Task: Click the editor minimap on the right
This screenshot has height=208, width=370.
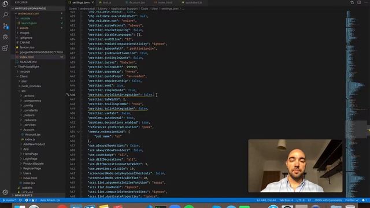Action: click(x=356, y=104)
